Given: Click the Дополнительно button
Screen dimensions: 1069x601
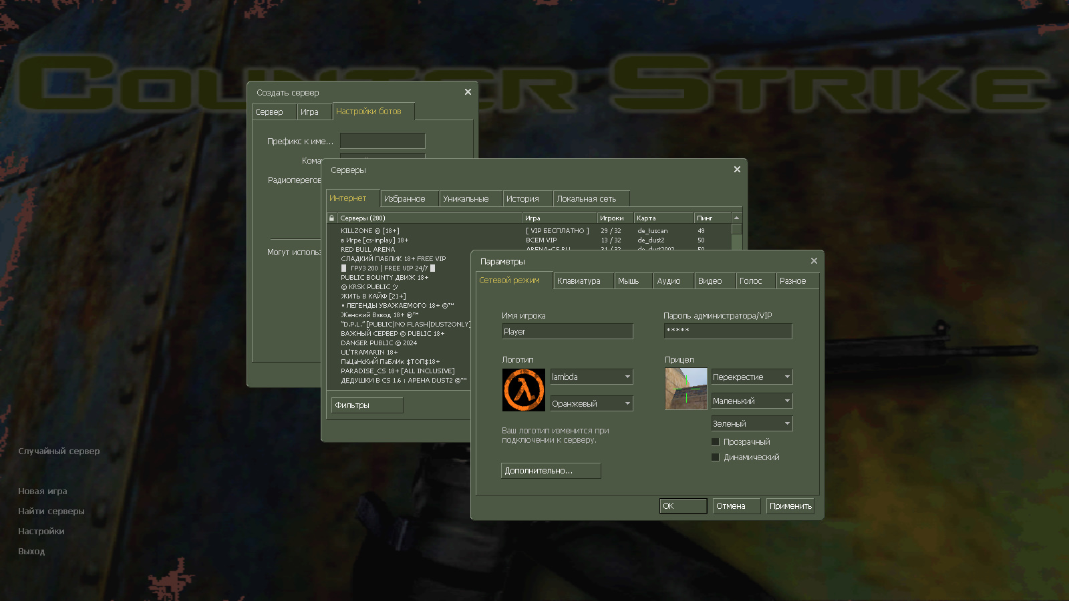Looking at the screenshot, I should coord(551,471).
